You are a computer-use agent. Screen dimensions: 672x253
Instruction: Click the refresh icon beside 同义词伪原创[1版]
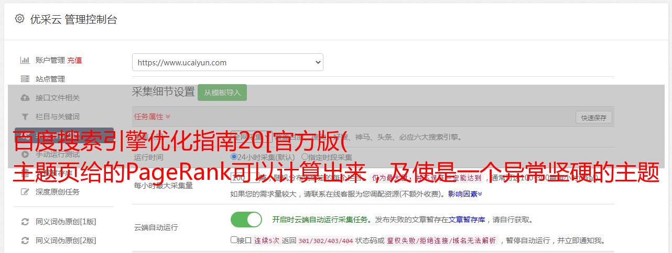pyautogui.click(x=25, y=222)
